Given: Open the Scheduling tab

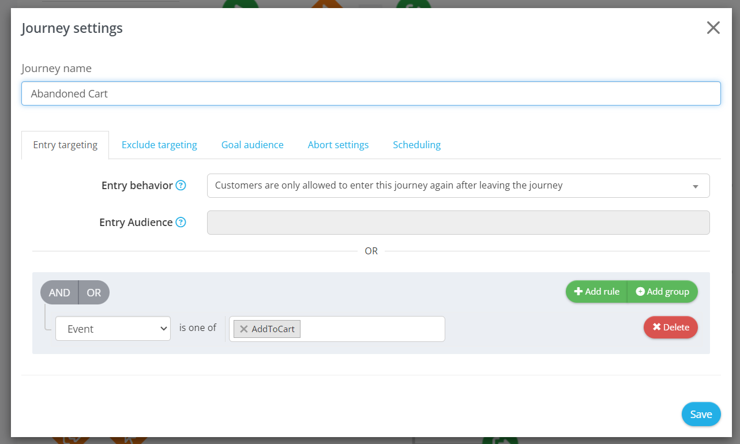Looking at the screenshot, I should pyautogui.click(x=417, y=145).
